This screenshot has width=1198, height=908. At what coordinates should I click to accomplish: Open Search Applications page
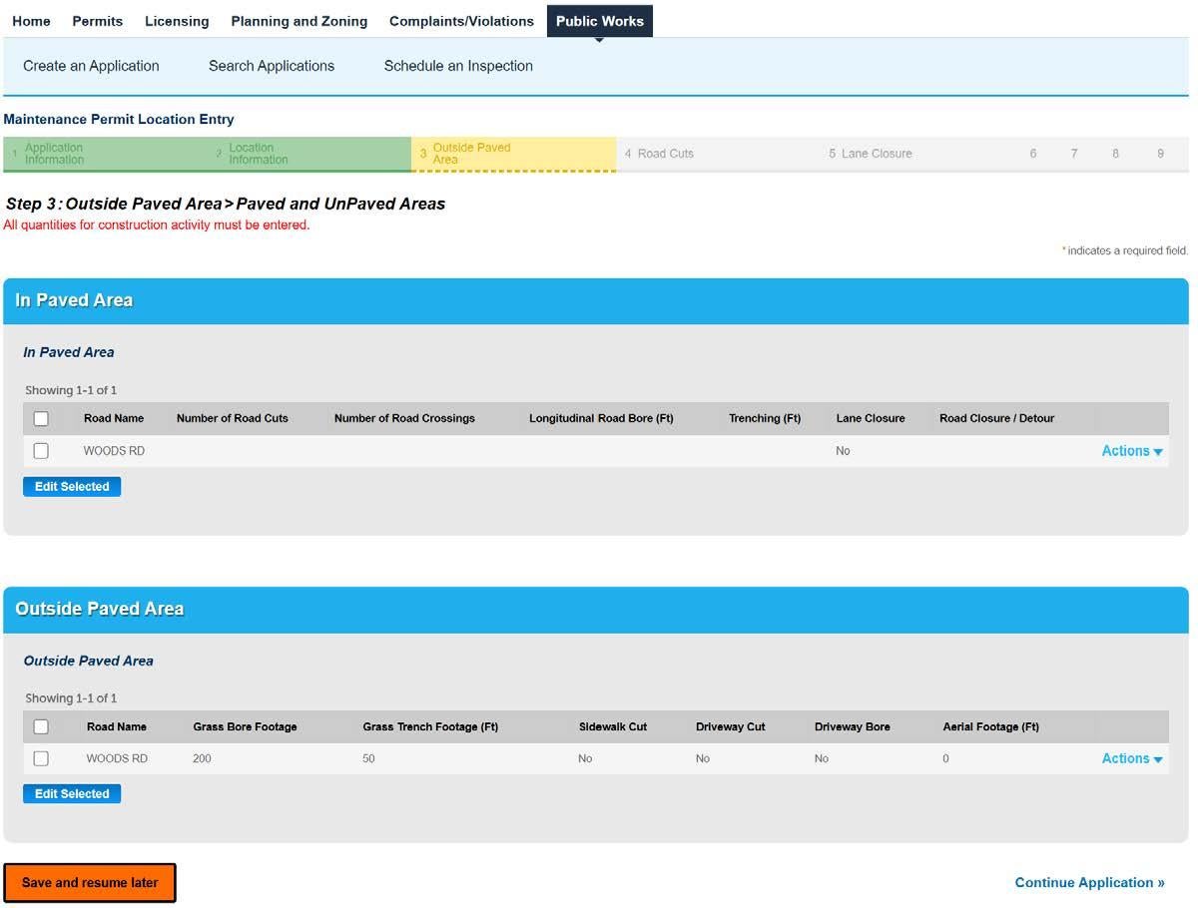click(272, 66)
